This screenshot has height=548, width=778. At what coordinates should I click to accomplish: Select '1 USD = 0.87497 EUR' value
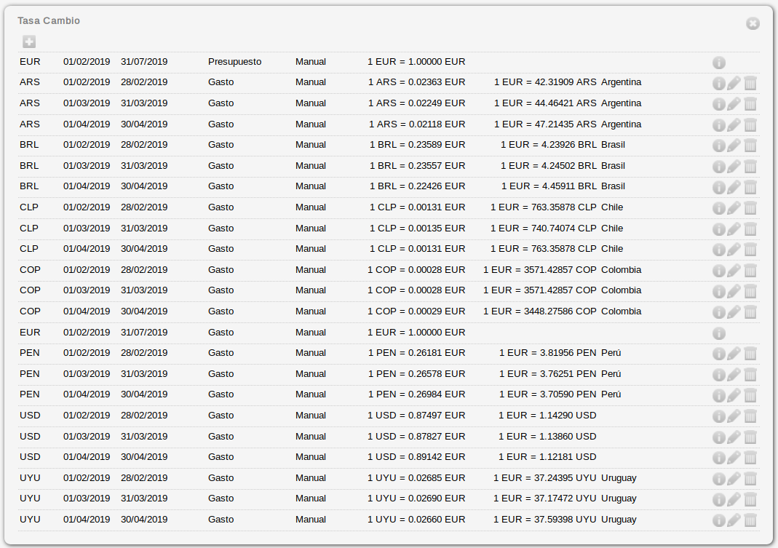tap(416, 415)
